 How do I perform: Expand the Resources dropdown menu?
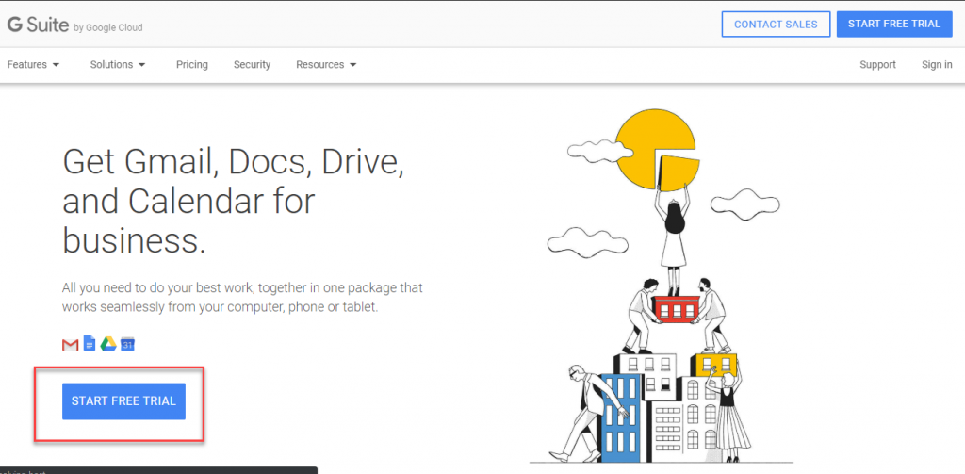pyautogui.click(x=326, y=65)
